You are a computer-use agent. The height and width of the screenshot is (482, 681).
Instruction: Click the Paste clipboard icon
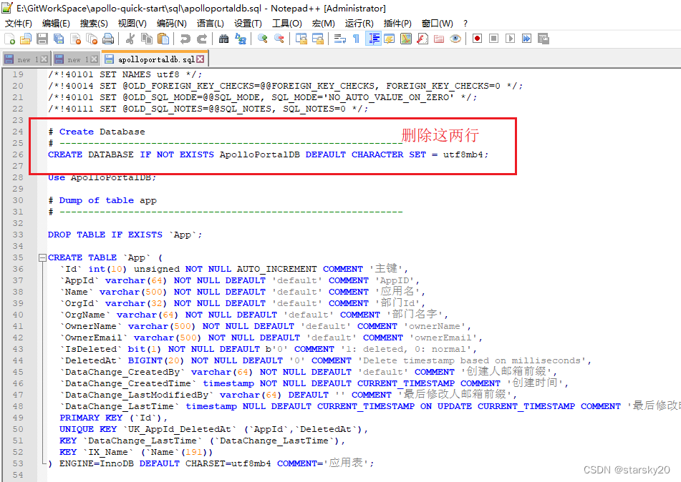[163, 39]
